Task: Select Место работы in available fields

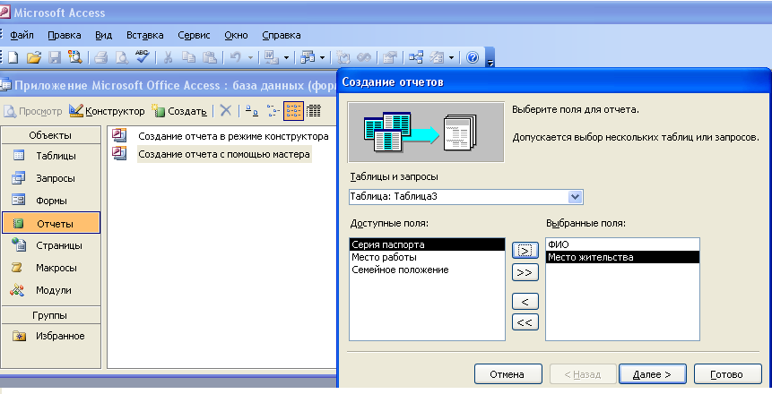Action: [427, 257]
